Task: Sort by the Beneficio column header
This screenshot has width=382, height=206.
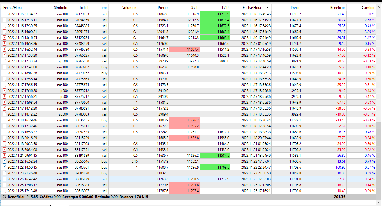Action: [x=325, y=8]
